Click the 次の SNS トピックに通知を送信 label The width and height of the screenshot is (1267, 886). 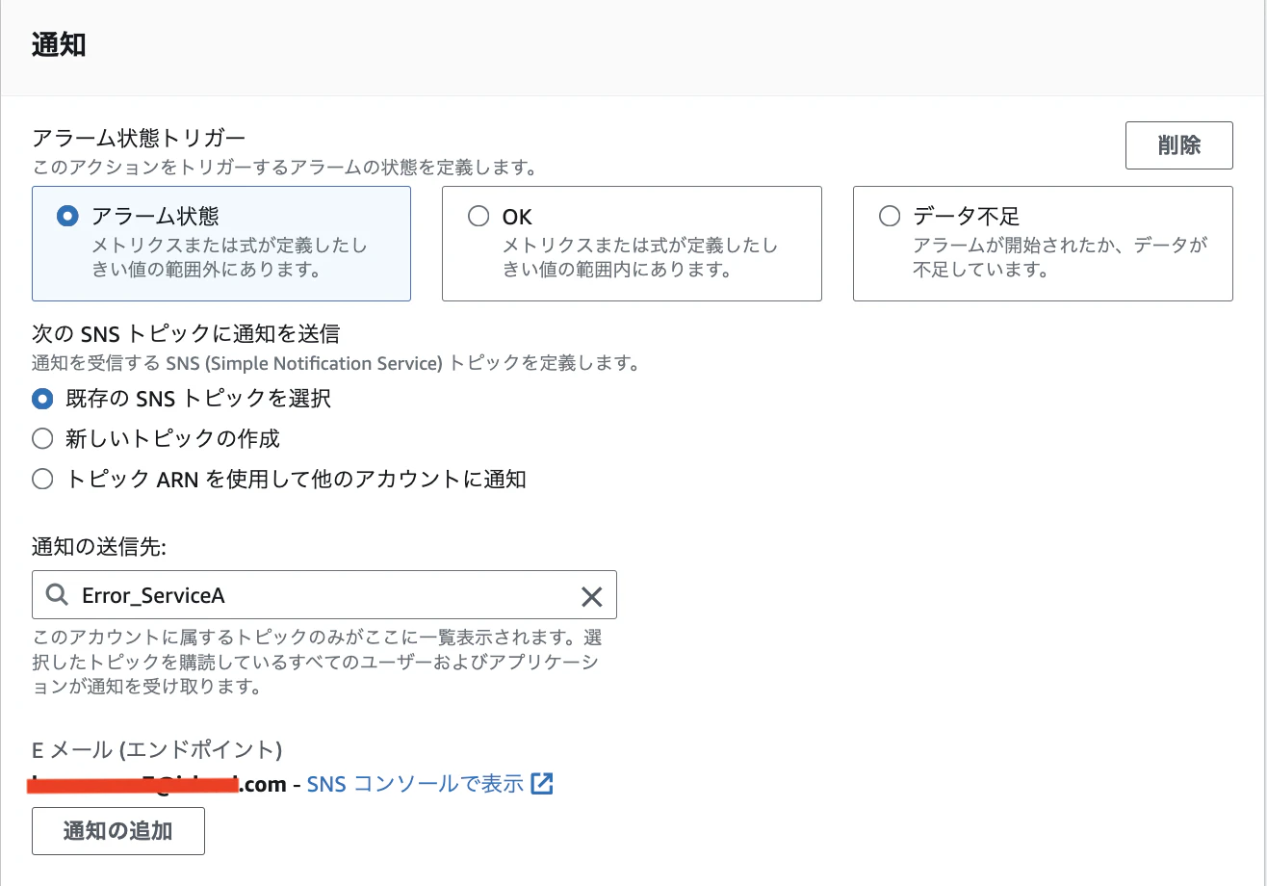click(186, 334)
